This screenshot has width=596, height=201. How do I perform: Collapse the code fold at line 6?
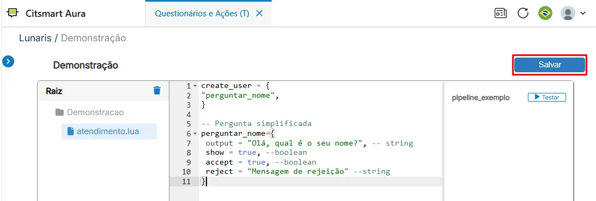coord(195,134)
